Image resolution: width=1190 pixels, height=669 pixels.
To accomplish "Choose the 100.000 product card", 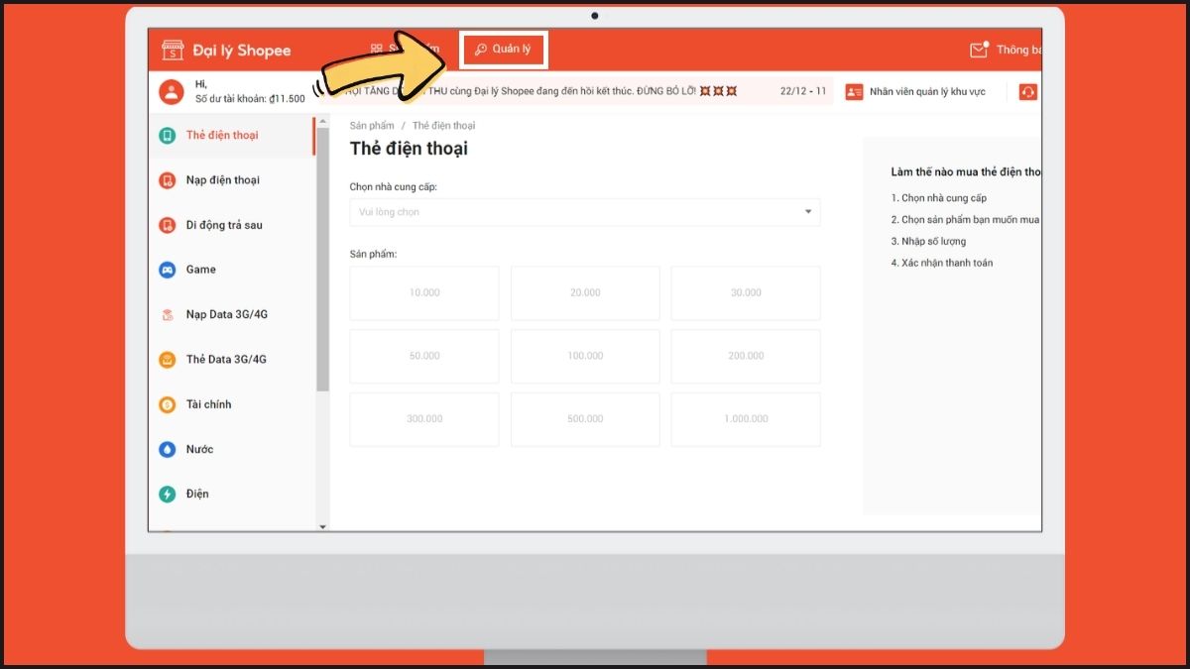I will click(585, 357).
